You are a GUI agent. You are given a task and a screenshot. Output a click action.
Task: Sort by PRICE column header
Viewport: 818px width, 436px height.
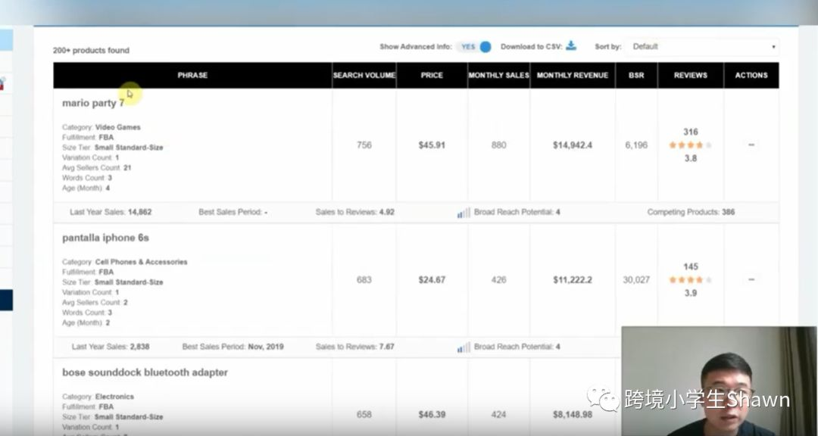tap(432, 75)
